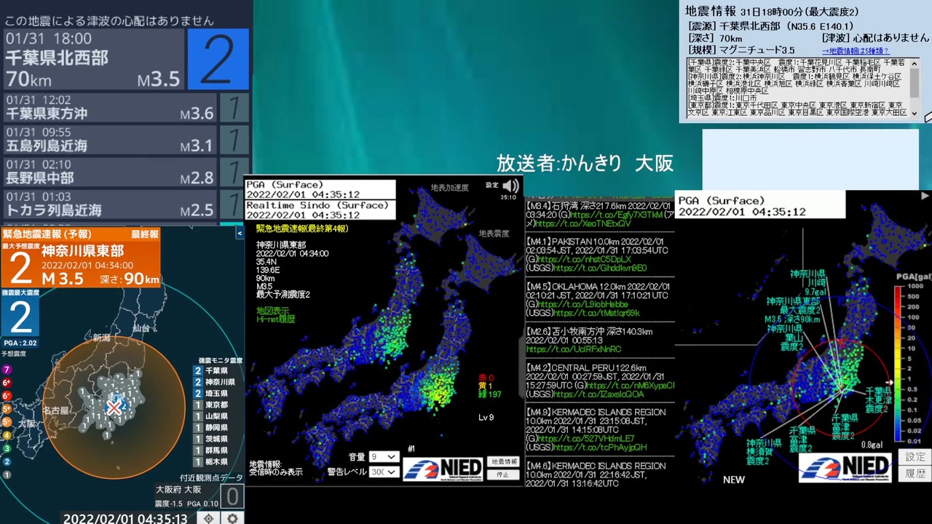This screenshot has width=932, height=524.
Task: Click the play arrow above right PGA map
Action: click(x=925, y=196)
